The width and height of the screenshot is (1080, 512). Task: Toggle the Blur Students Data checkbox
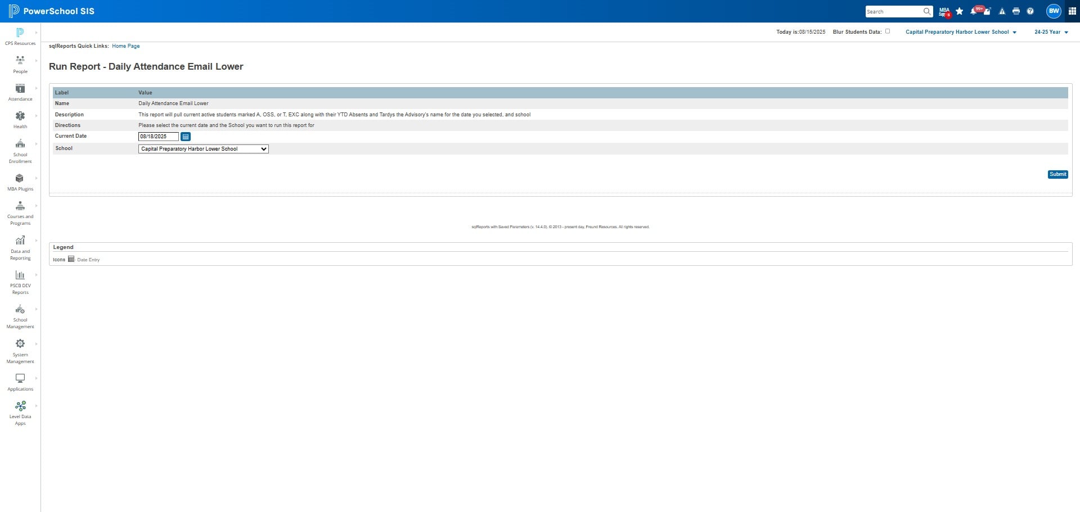click(888, 31)
